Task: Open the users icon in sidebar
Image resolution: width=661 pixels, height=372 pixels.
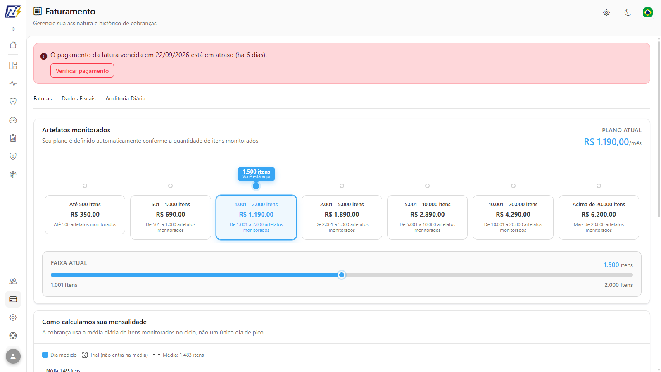Action: tap(13, 281)
